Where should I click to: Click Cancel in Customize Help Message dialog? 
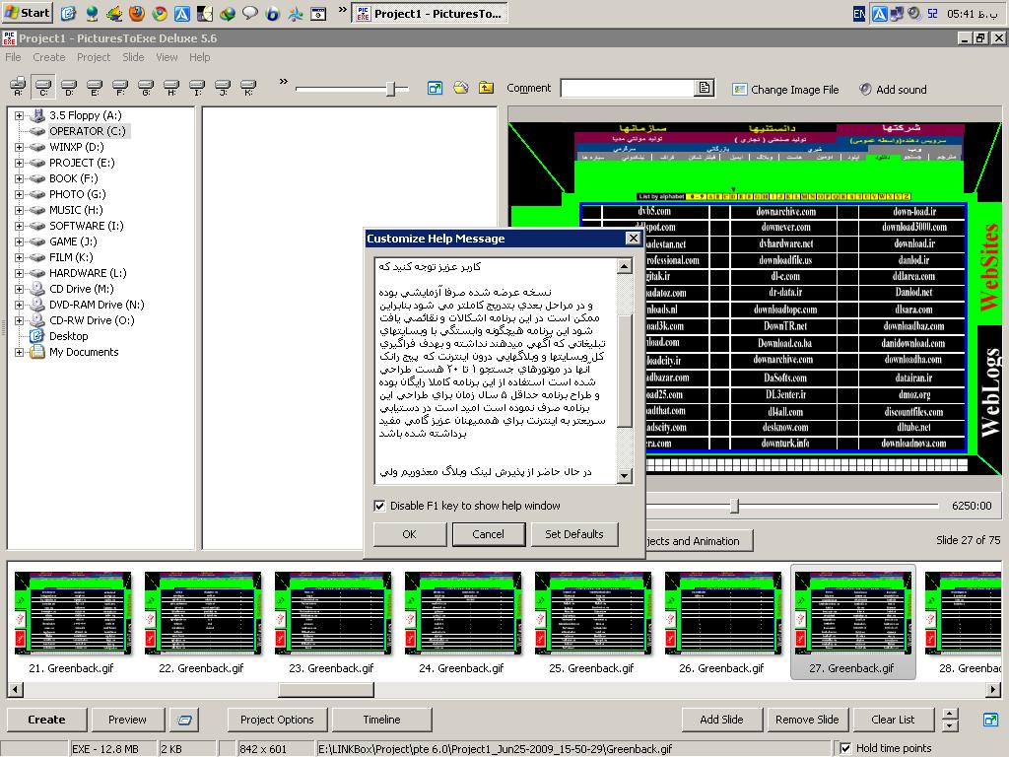(489, 534)
